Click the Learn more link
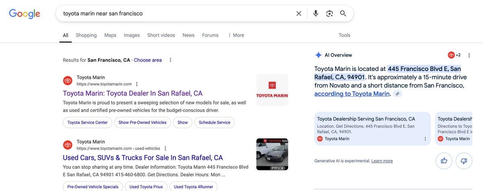The image size is (483, 191). tap(382, 161)
